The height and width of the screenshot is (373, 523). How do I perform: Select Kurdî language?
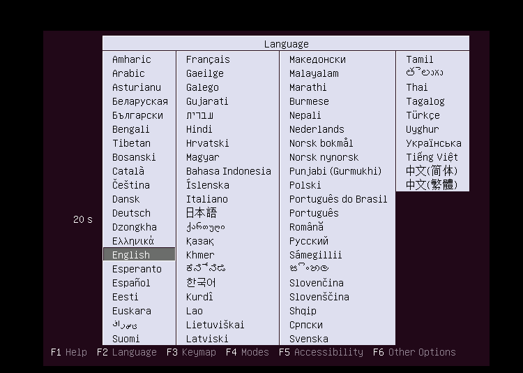click(x=199, y=297)
